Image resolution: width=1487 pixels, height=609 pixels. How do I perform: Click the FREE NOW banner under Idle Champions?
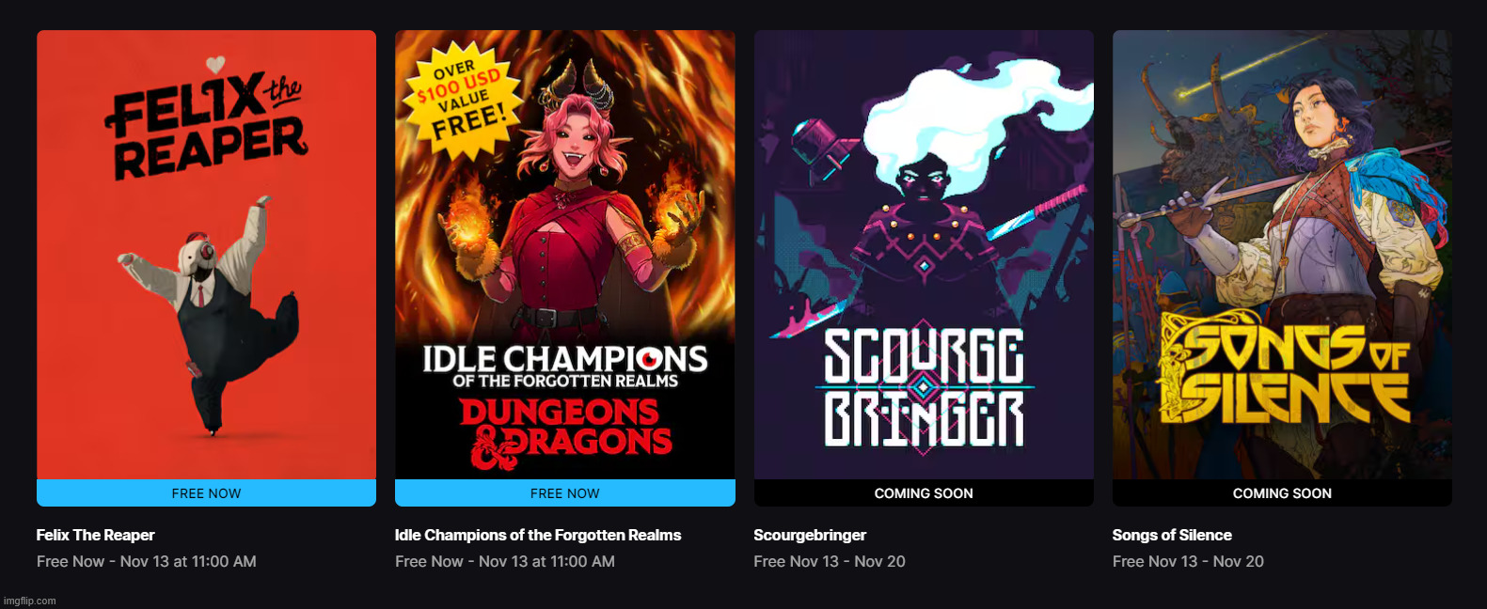coord(565,492)
